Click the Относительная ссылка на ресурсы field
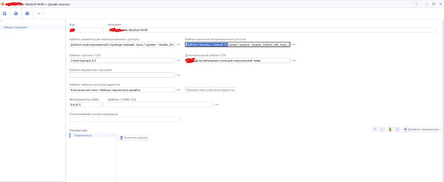The height and width of the screenshot is (182, 444). tap(125, 119)
